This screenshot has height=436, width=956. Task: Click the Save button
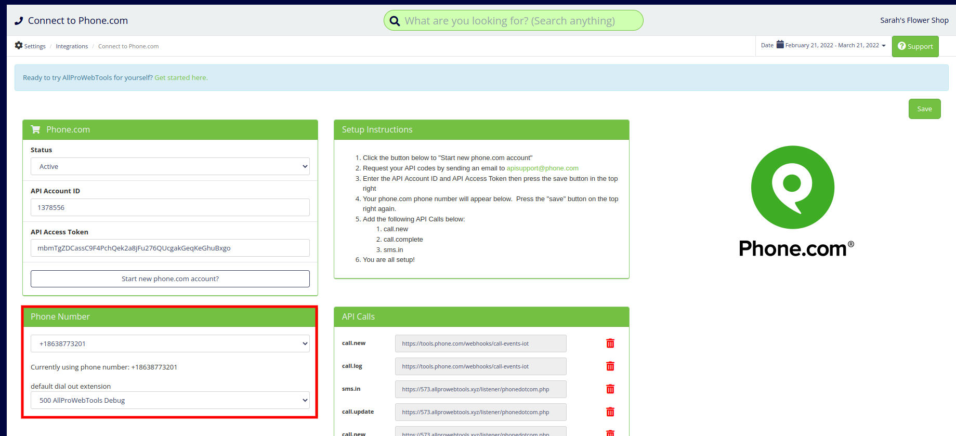(x=924, y=109)
